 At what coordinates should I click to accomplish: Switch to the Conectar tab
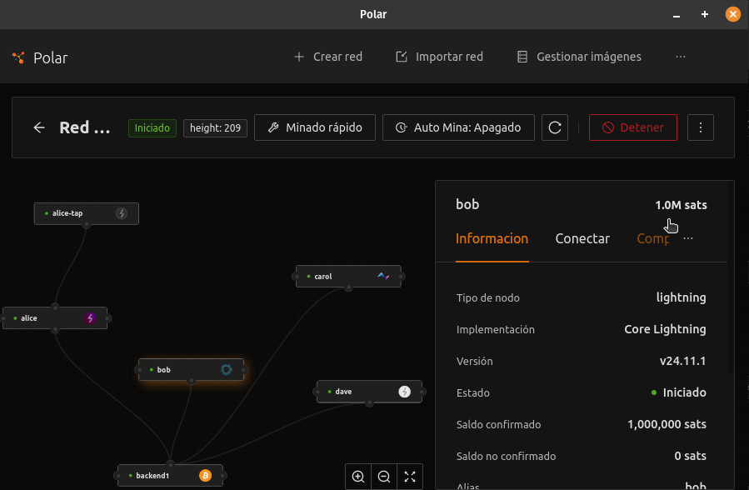[582, 238]
